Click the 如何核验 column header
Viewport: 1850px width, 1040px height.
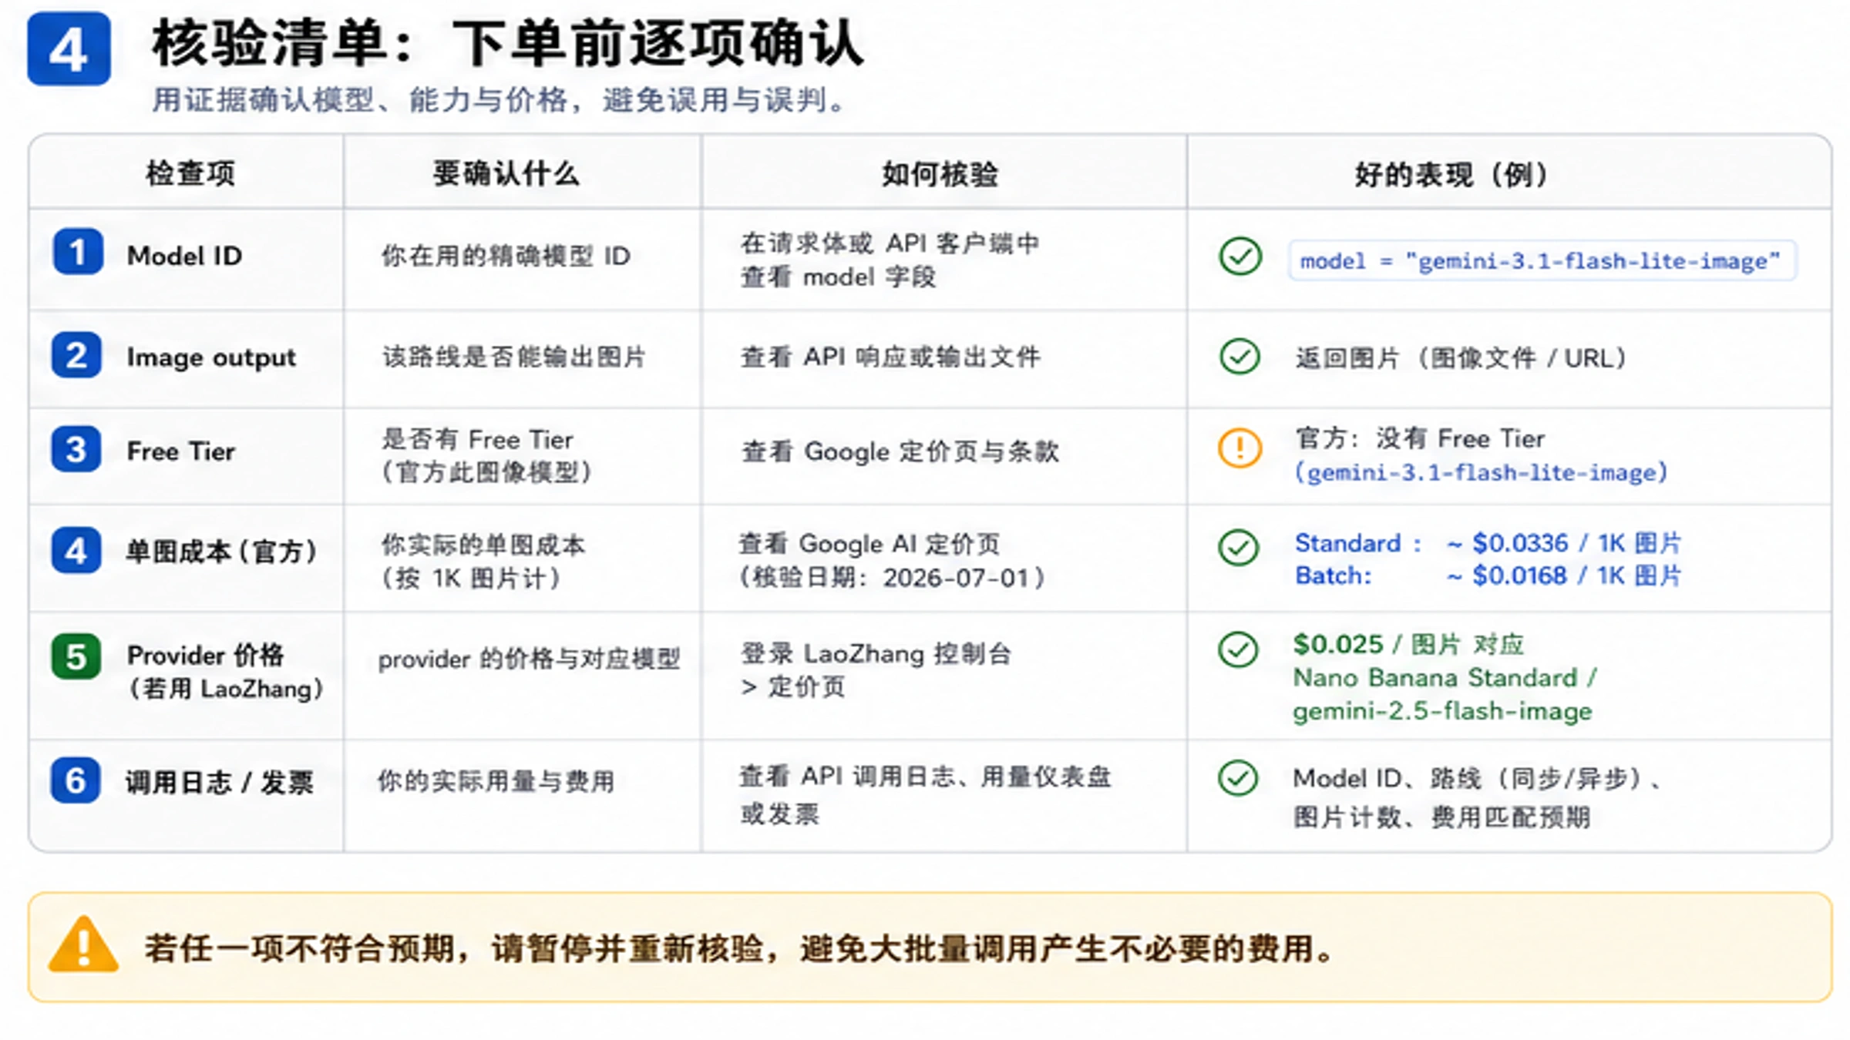[x=940, y=174]
